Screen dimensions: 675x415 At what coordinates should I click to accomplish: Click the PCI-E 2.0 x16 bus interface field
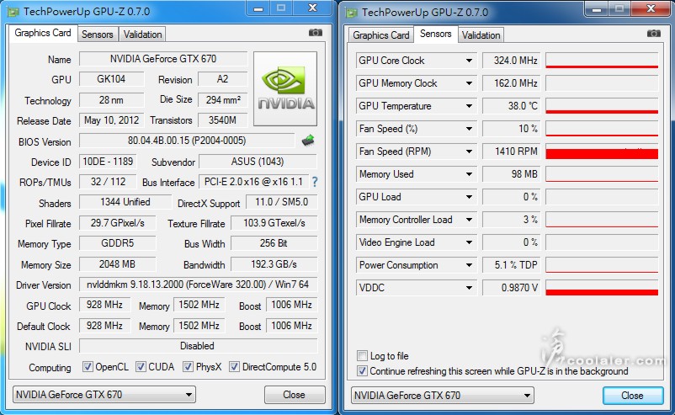tap(254, 182)
